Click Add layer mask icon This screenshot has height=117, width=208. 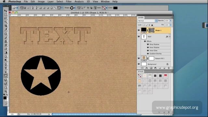click(x=151, y=68)
